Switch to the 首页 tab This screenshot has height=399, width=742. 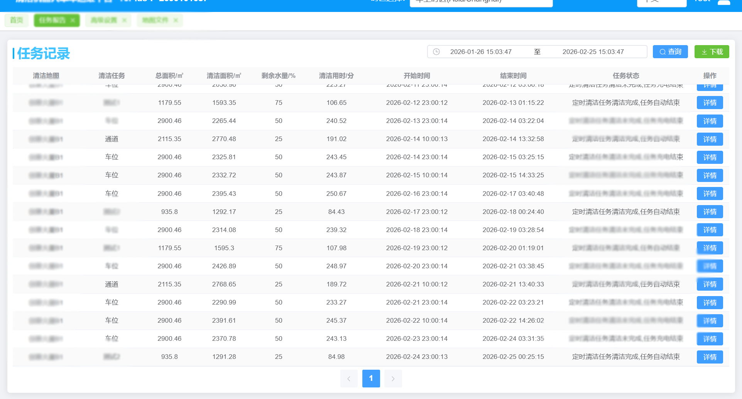[x=16, y=20]
